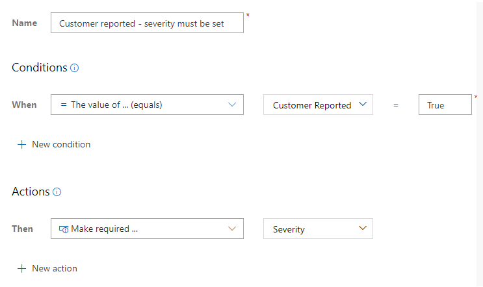Click the Make required icon in Then dropdown

[64, 229]
